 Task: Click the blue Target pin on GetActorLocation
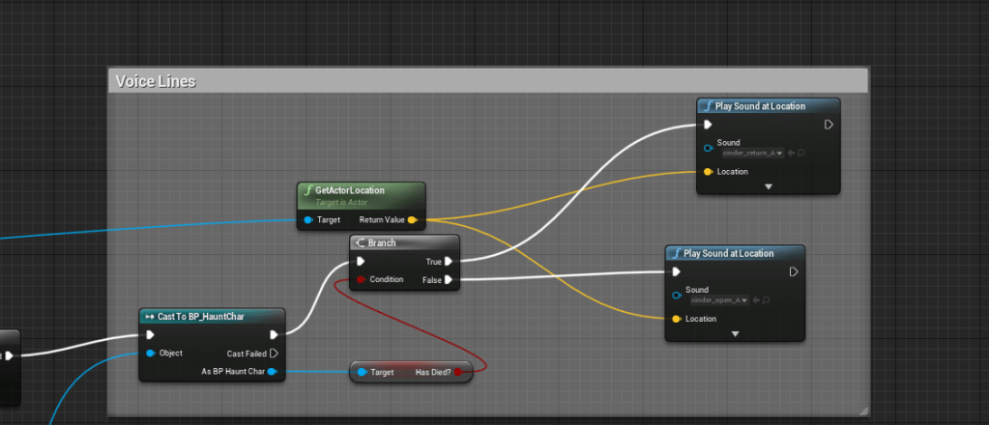[307, 220]
